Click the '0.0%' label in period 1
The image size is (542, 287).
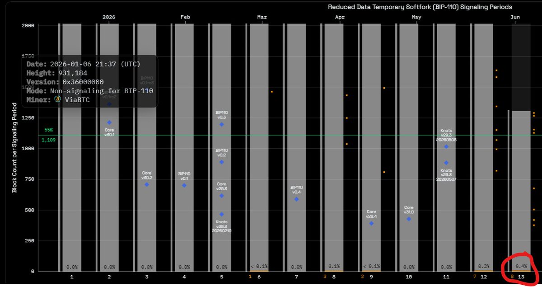tap(72, 267)
